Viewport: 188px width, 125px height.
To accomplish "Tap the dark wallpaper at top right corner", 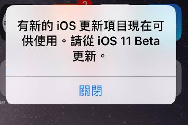I will tap(185, 2).
